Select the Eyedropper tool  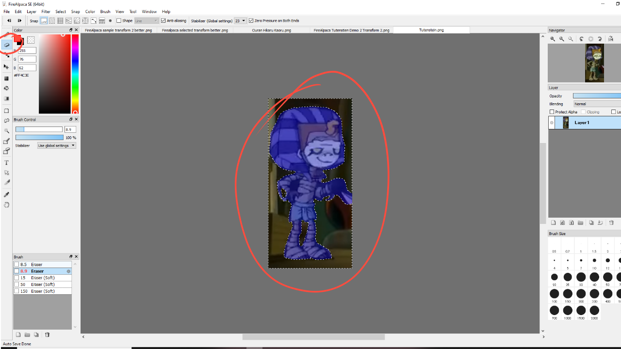pos(7,194)
